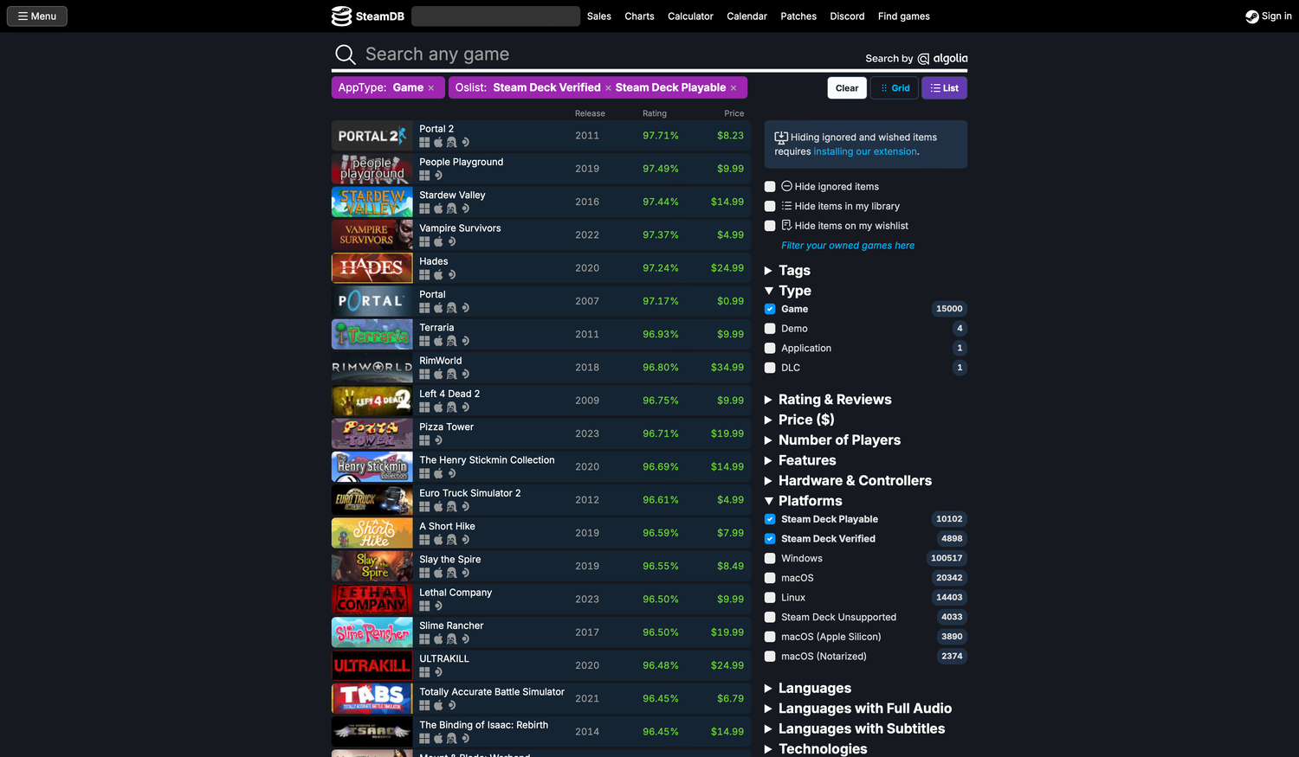
Task: Uncheck Steam Deck Playable in Platforms
Action: point(770,519)
